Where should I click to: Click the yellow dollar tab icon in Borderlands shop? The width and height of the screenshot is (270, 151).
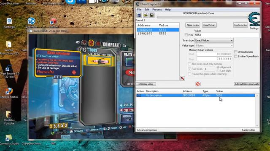click(91, 43)
